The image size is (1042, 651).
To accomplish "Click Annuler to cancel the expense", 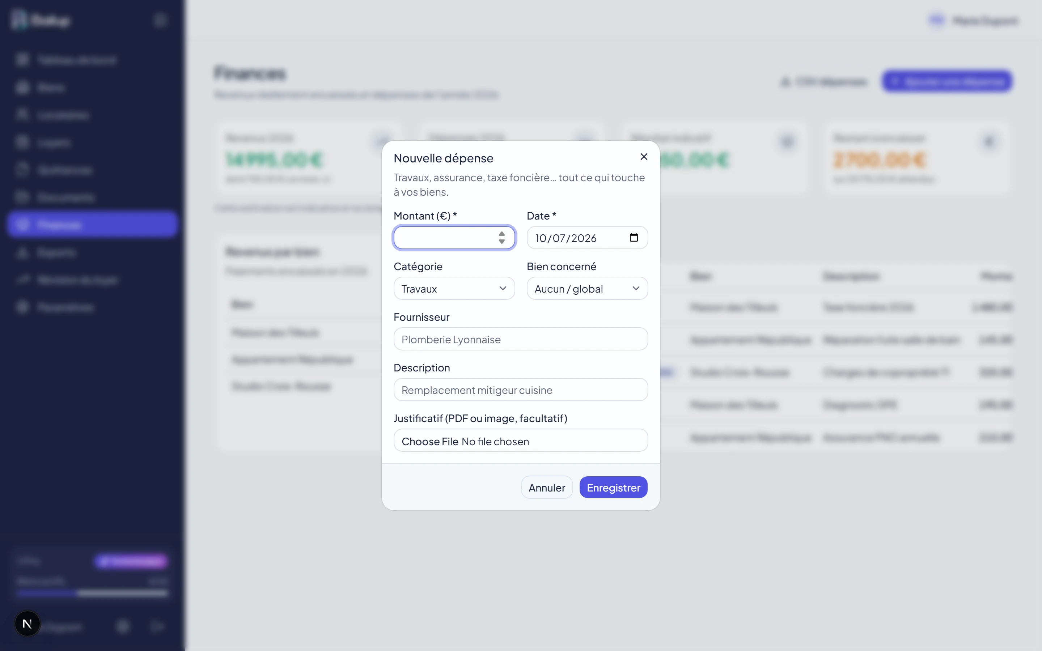I will [547, 488].
